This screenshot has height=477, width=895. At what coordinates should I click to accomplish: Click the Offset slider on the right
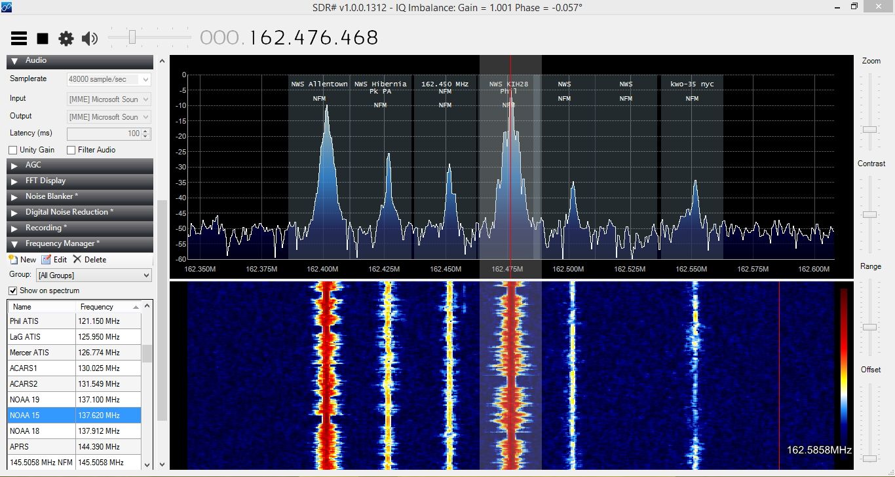tap(869, 459)
